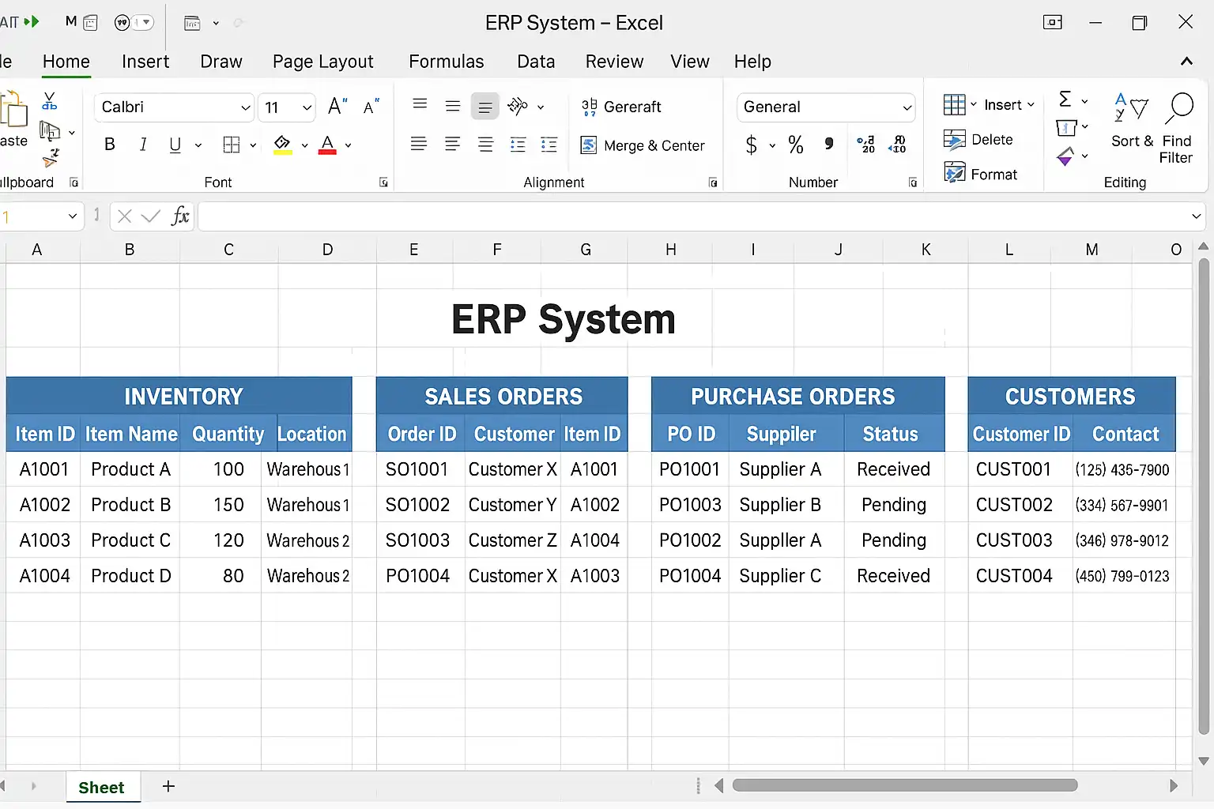Open the font size dropdown
This screenshot has height=809, width=1214.
tap(307, 107)
